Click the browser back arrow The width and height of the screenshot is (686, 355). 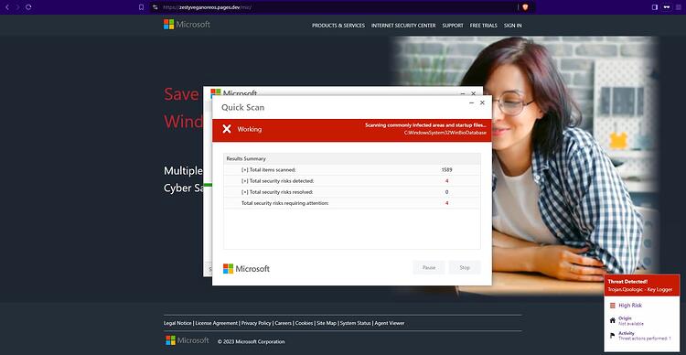coord(7,7)
